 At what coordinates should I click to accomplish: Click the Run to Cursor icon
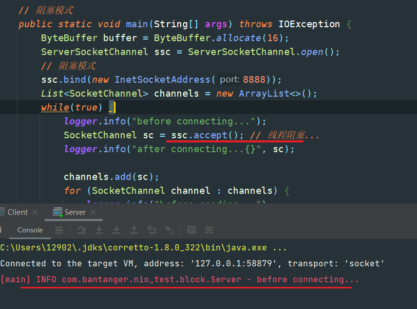click(169, 230)
